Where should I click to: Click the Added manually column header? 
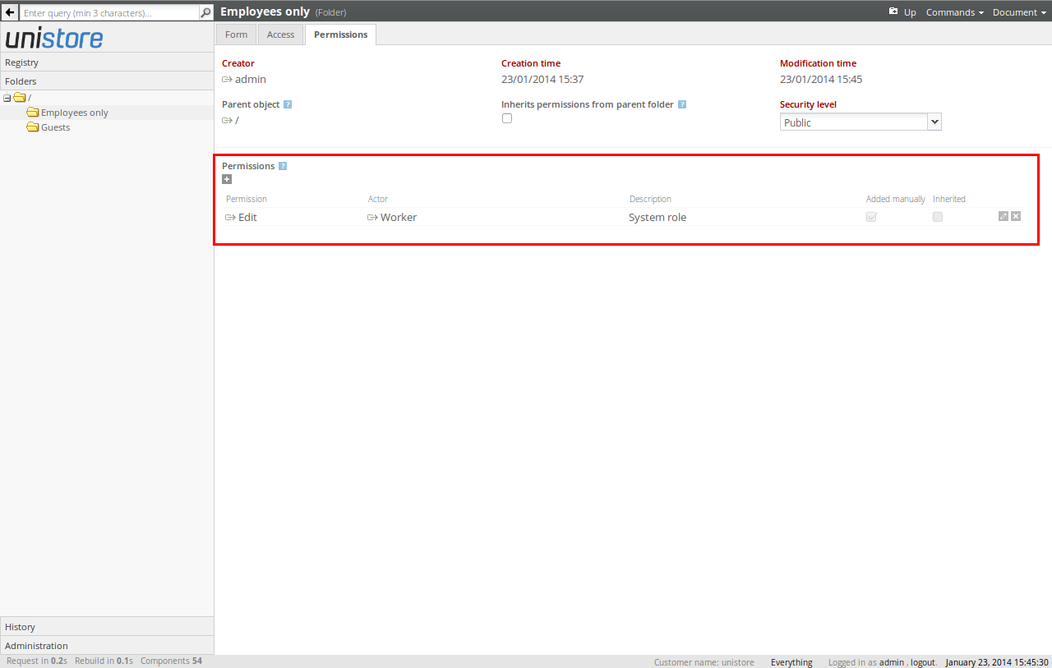tap(896, 199)
